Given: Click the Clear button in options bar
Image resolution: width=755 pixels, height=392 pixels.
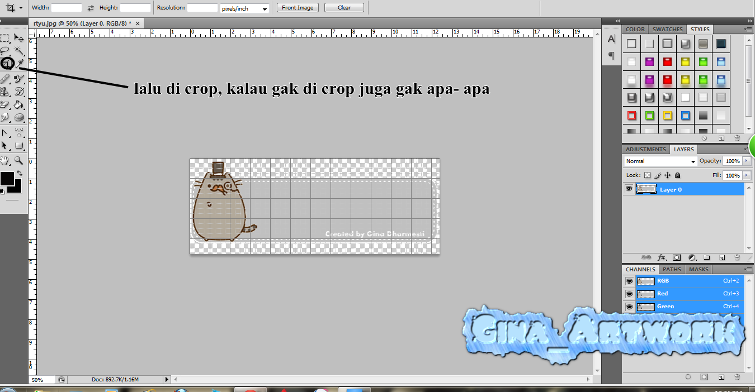Looking at the screenshot, I should coord(343,8).
